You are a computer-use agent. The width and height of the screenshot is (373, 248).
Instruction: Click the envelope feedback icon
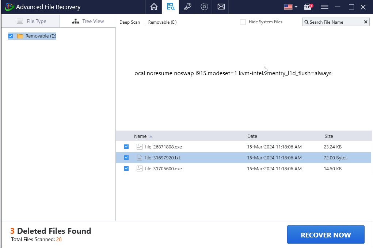[x=221, y=7]
